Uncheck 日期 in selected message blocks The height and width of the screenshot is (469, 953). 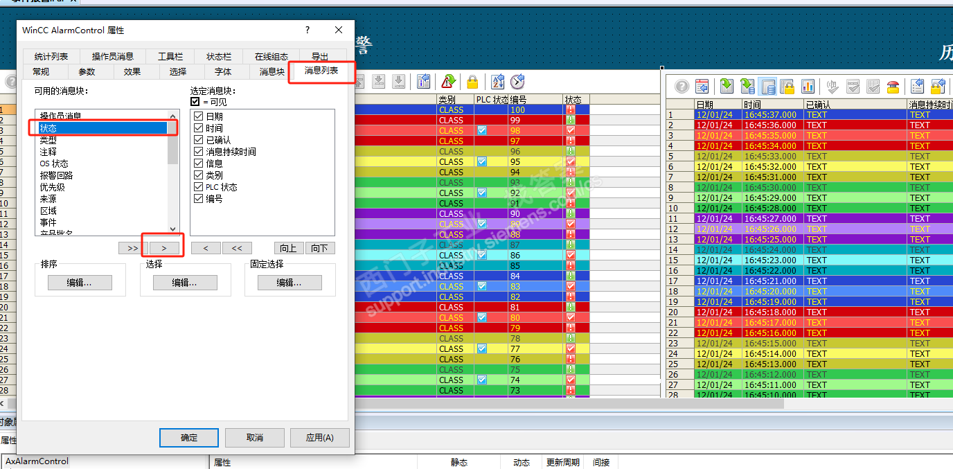[199, 116]
